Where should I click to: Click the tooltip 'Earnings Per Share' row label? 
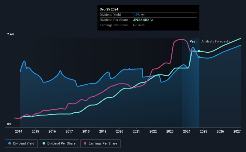click(x=114, y=25)
